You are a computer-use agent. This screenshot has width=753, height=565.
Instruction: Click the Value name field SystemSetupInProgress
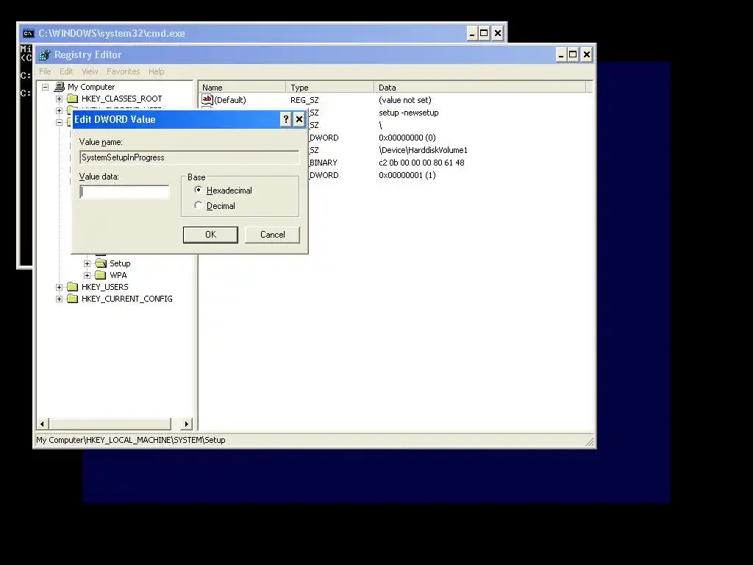[x=189, y=157]
